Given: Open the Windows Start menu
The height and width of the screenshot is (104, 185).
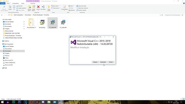Looking at the screenshot, I should 2,102.
